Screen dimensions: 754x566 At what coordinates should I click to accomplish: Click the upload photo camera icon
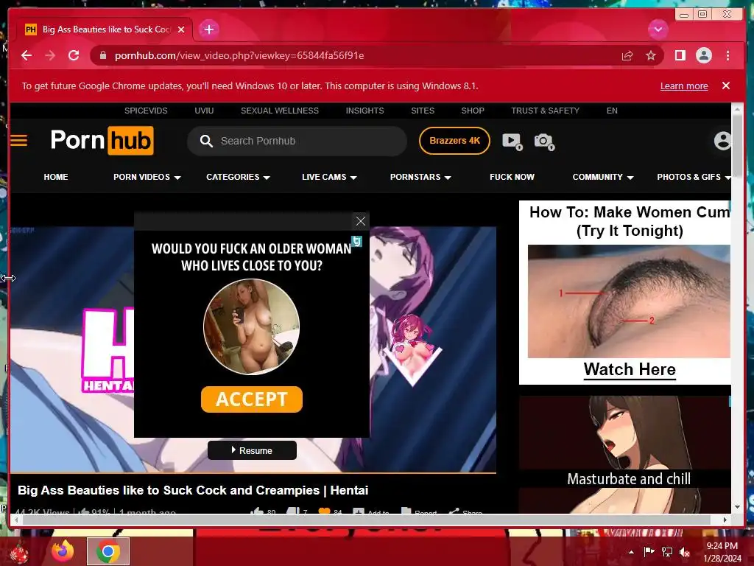click(544, 141)
